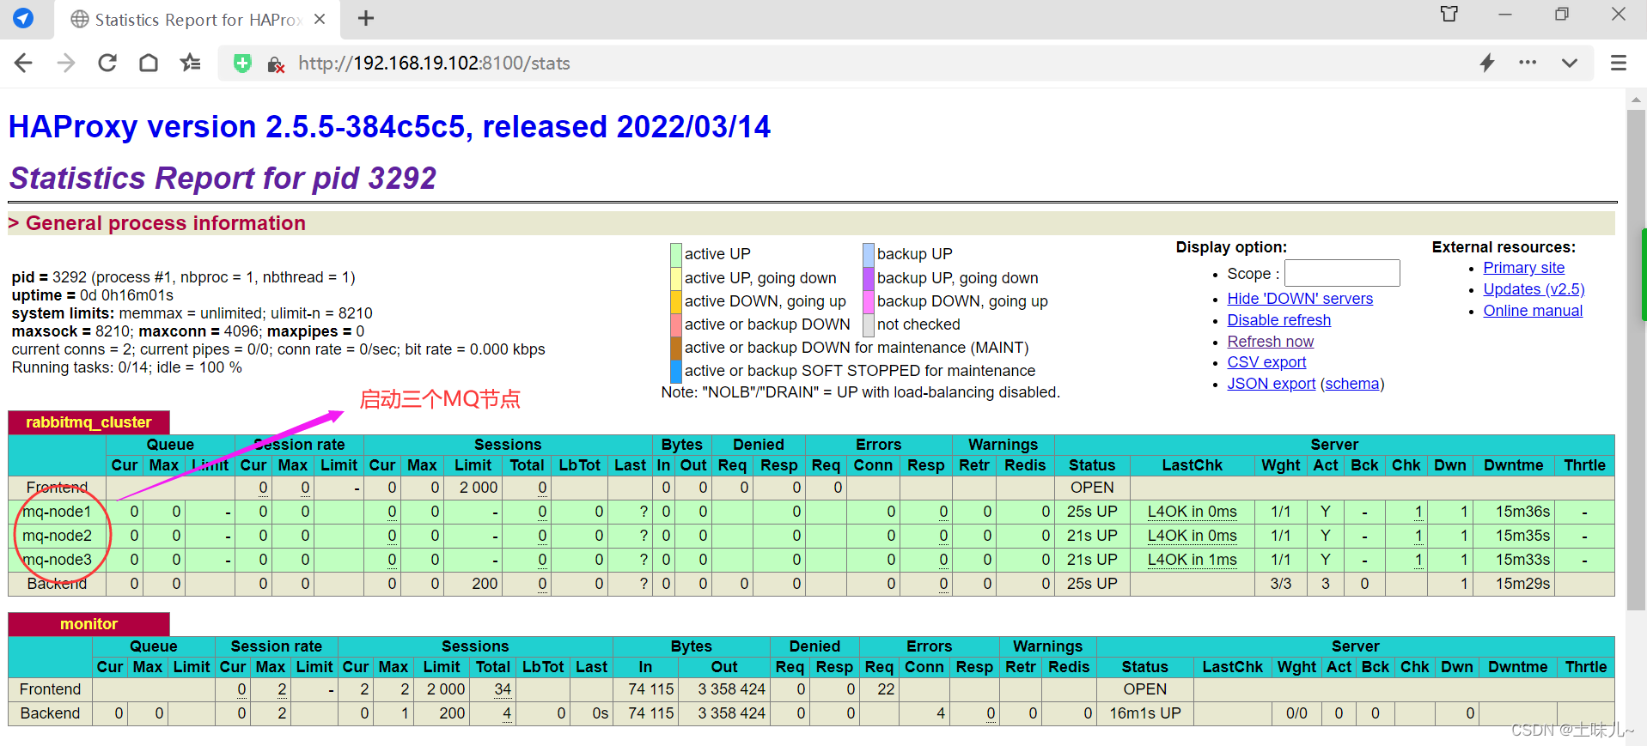Image resolution: width=1647 pixels, height=746 pixels.
Task: Click the HAProxy version heading
Action: click(389, 127)
